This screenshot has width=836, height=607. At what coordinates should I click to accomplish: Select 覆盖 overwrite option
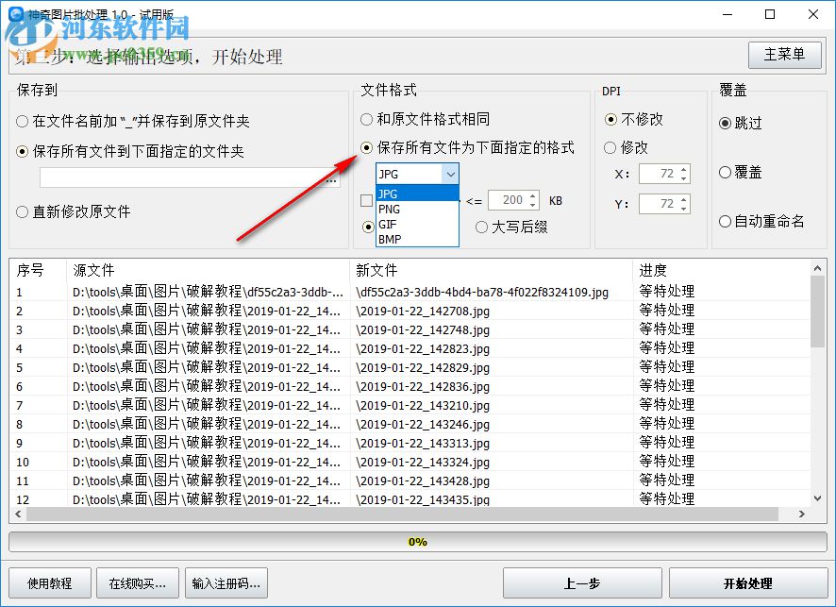pos(740,173)
